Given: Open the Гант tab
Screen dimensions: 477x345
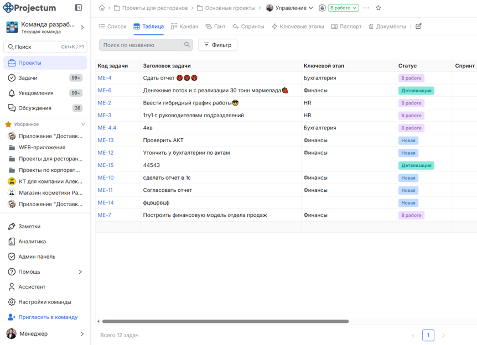Looking at the screenshot, I should coord(215,27).
